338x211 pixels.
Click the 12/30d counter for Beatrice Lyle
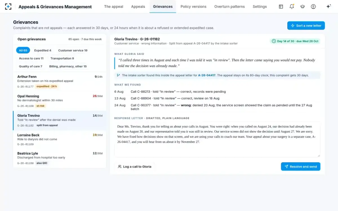(x=97, y=153)
